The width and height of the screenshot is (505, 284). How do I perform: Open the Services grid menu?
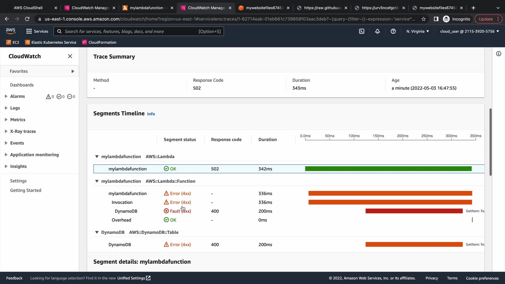(x=37, y=31)
